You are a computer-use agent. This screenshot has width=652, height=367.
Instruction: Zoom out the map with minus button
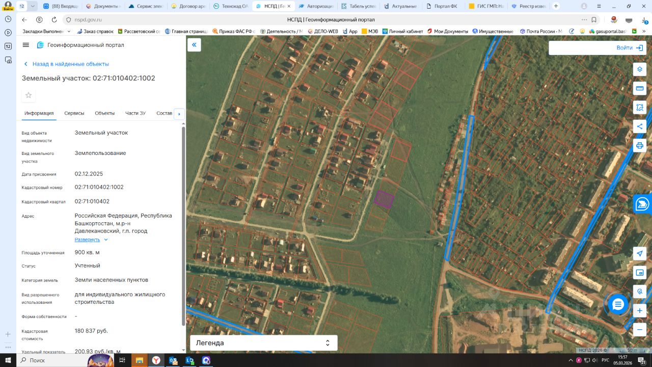pos(640,329)
